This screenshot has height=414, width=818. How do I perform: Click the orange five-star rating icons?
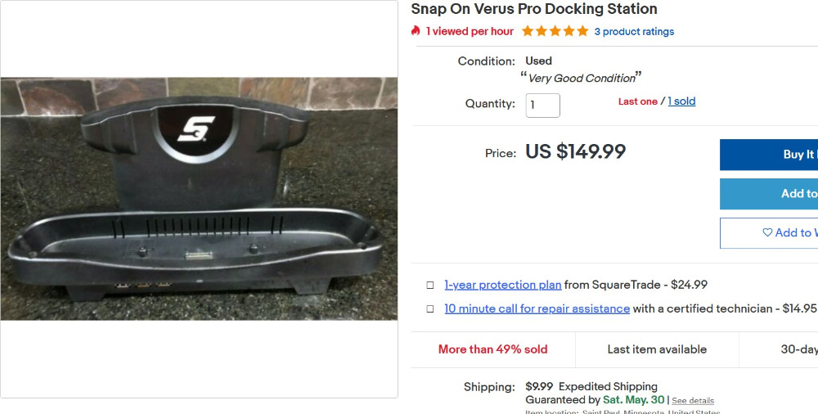point(555,31)
